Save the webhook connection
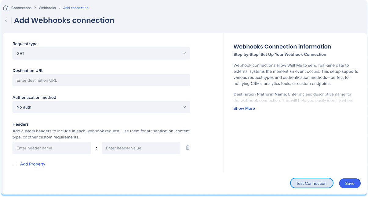The height and width of the screenshot is (197, 368). point(350,183)
